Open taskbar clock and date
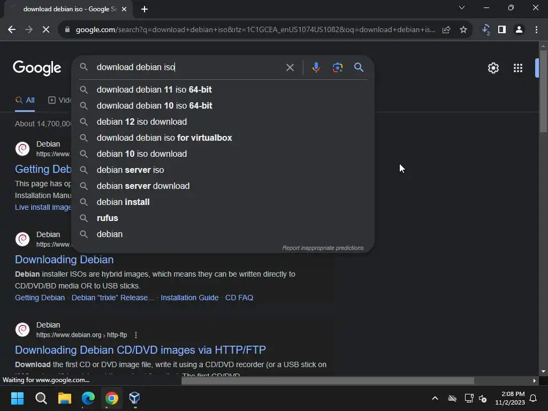The height and width of the screenshot is (411, 548). tap(510, 398)
